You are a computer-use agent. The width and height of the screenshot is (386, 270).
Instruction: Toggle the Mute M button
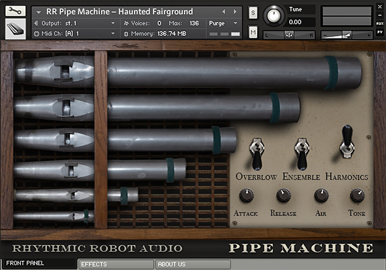coord(253,32)
